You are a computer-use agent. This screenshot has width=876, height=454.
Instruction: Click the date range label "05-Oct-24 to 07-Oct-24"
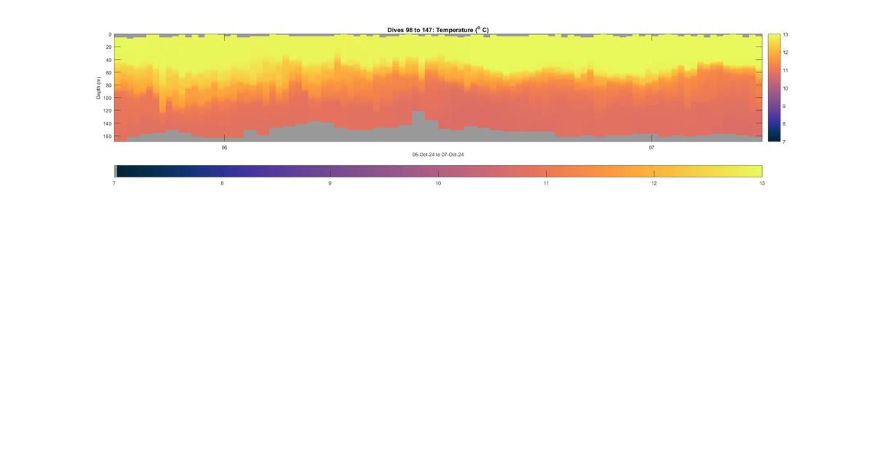click(438, 155)
